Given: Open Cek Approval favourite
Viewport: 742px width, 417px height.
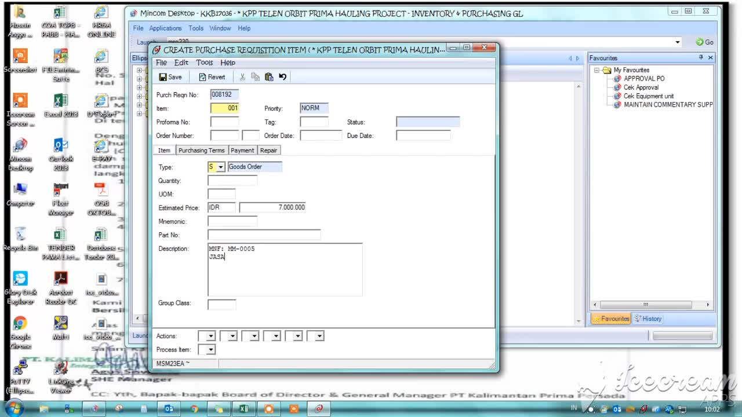Looking at the screenshot, I should click(x=641, y=87).
